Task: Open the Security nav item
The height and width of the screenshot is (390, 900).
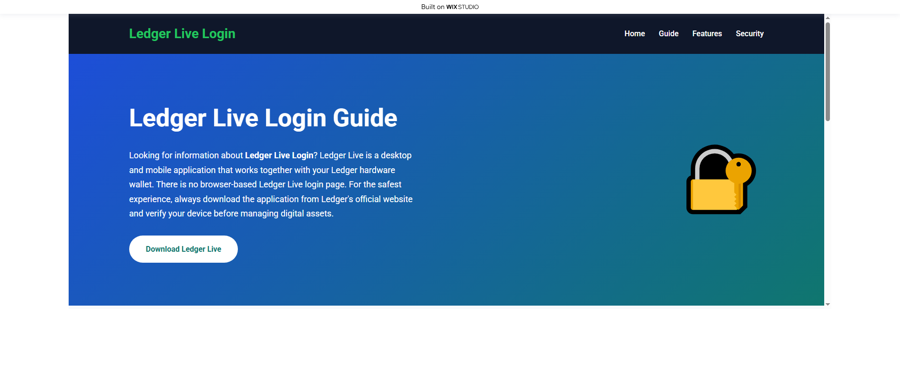Action: 749,34
